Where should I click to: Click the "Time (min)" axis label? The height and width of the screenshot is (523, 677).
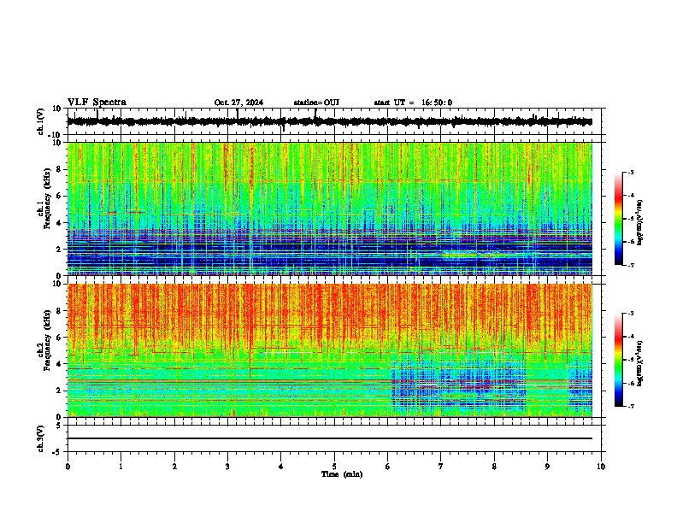click(x=342, y=474)
